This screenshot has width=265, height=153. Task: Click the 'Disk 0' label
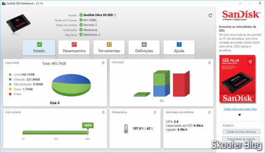point(55,103)
